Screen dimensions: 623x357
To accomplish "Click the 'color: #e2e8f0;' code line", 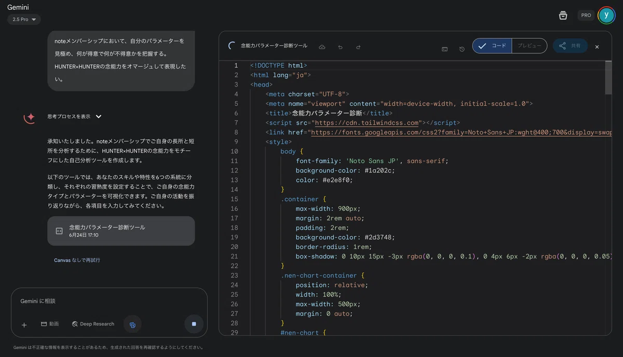I will pos(324,180).
